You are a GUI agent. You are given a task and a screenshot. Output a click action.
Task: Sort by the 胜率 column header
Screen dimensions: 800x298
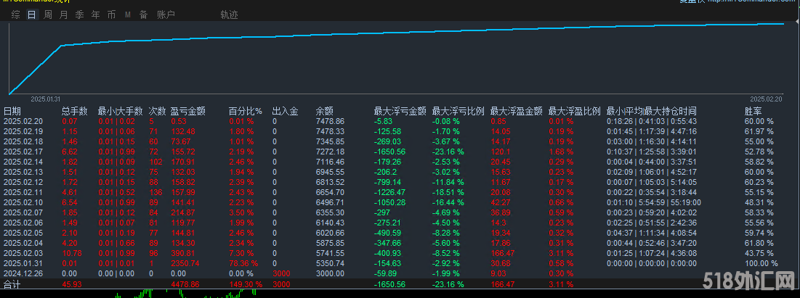click(754, 111)
